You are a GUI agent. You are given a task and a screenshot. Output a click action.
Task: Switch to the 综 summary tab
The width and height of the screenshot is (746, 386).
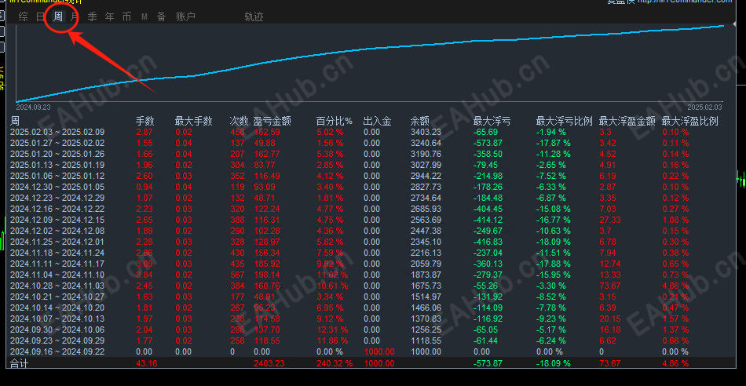click(24, 17)
